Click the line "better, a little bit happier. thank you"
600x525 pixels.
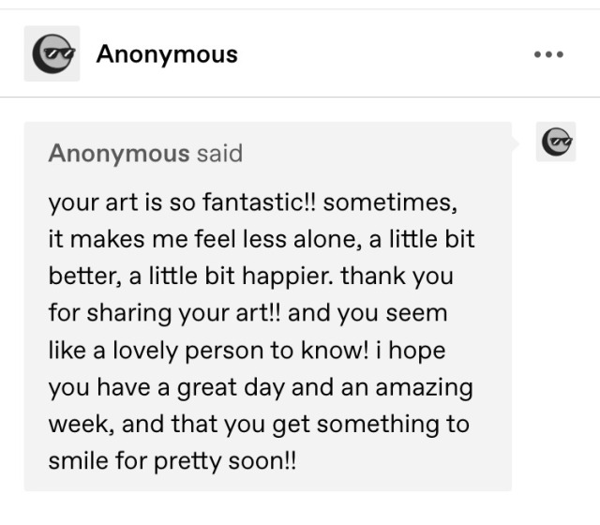coord(251,276)
